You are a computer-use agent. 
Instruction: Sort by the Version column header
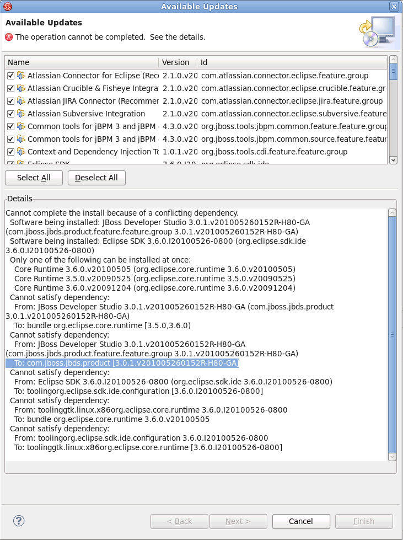tap(178, 62)
